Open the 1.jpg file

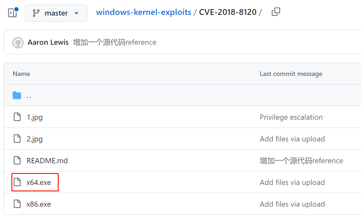pos(35,117)
